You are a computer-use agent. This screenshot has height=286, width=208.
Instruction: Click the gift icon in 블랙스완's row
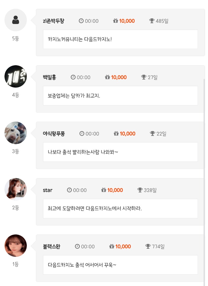click(x=112, y=246)
